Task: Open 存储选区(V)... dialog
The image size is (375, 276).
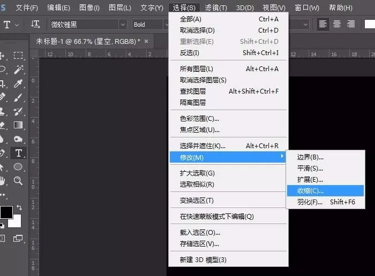Action: tap(228, 244)
